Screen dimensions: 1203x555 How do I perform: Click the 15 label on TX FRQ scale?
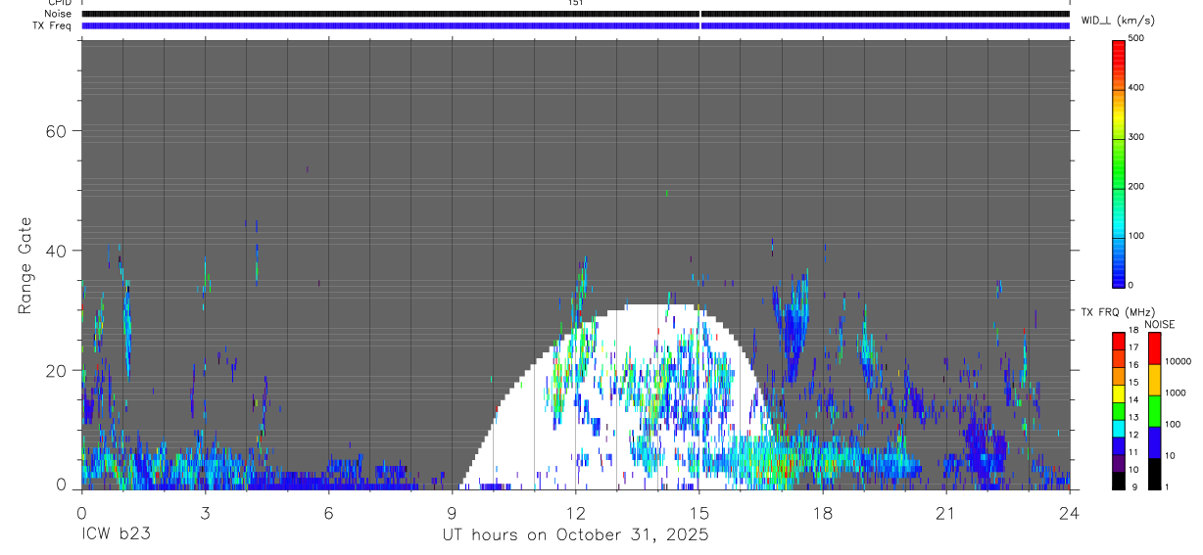[x=1132, y=383]
